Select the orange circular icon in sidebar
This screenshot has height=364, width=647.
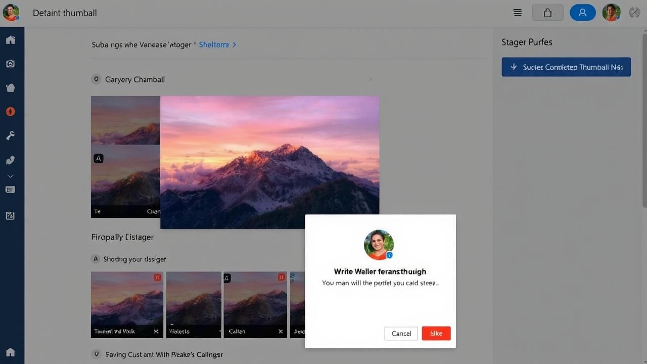11,112
